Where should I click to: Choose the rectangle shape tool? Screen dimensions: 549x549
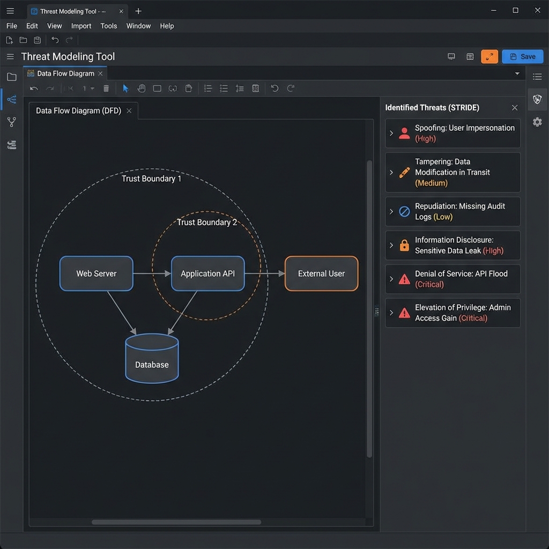(157, 88)
